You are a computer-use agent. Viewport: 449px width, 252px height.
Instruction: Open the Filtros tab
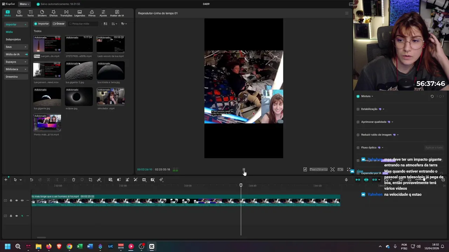[92, 13]
